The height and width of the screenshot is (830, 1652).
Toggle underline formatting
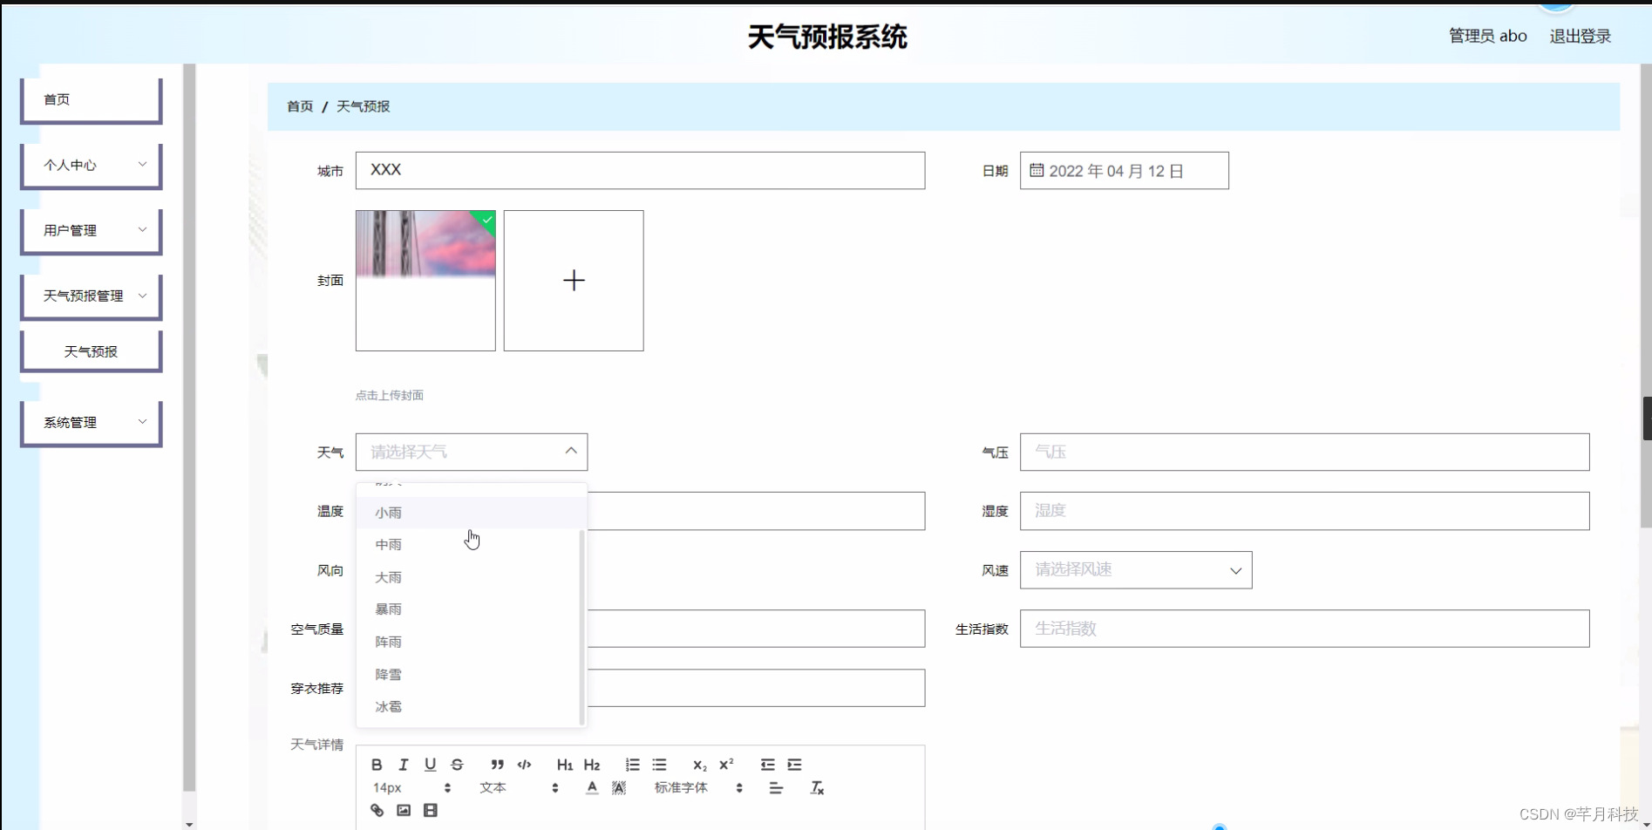point(429,765)
